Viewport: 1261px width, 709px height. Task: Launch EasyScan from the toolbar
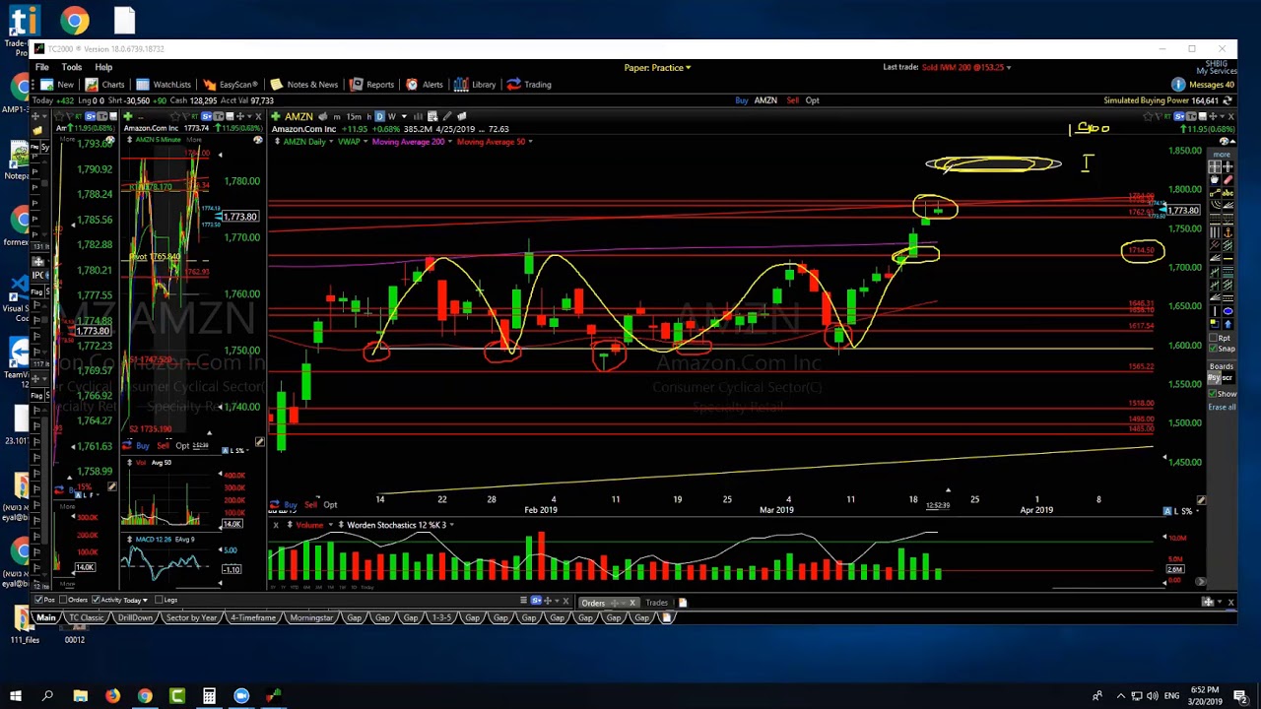click(231, 85)
